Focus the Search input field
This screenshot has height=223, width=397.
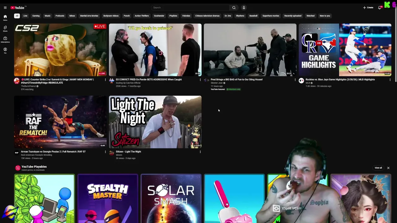pyautogui.click(x=190, y=7)
